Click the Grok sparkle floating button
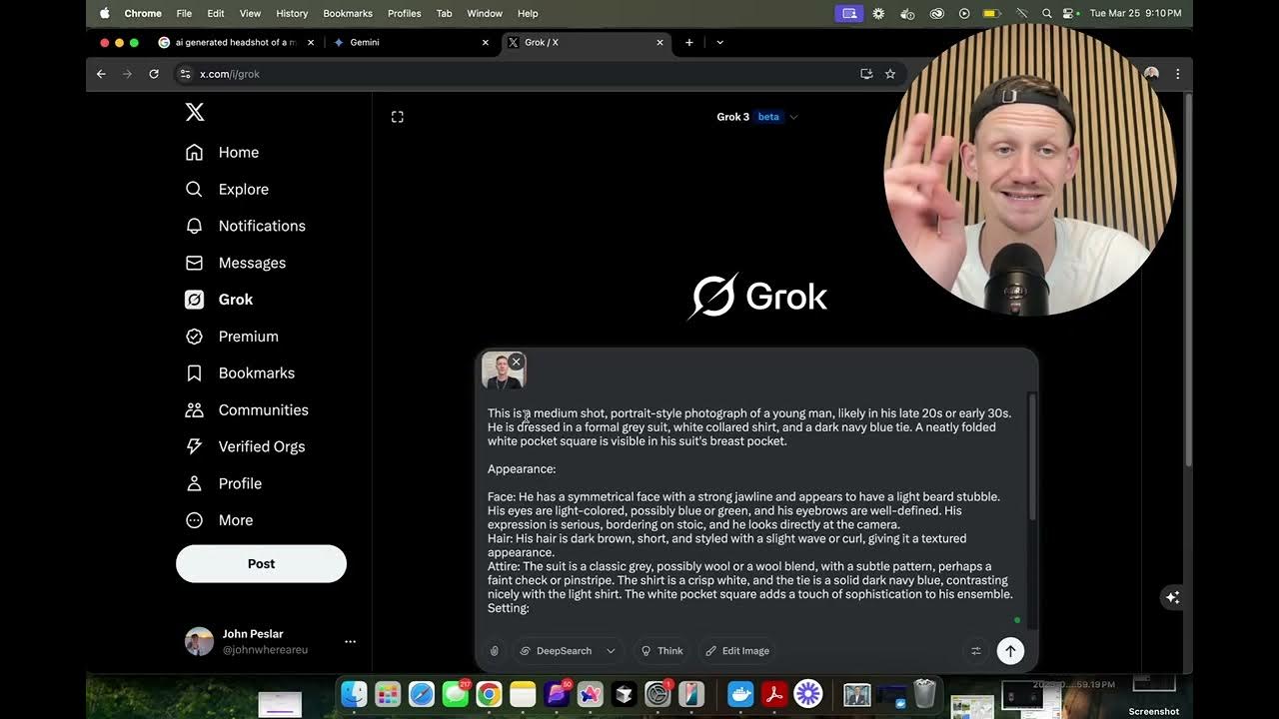Screen dimensions: 1279x719 [1173, 597]
